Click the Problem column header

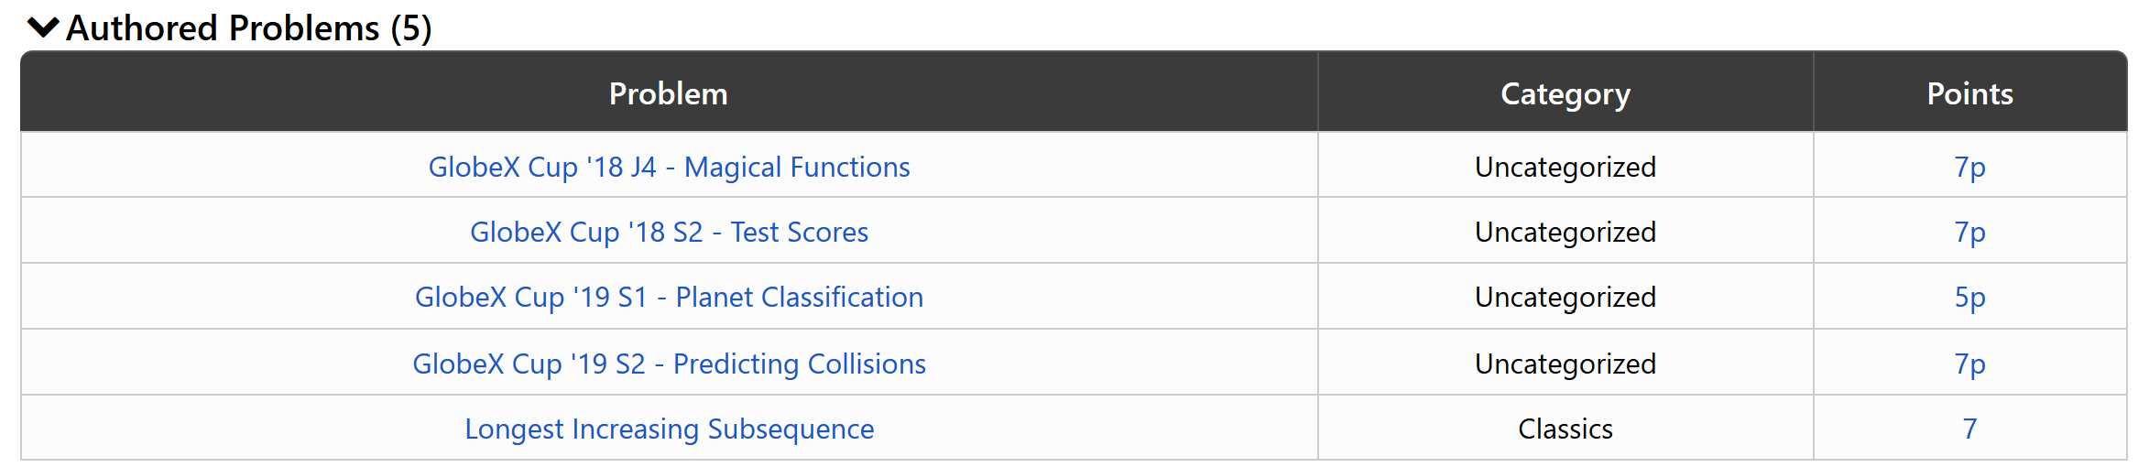point(669,93)
